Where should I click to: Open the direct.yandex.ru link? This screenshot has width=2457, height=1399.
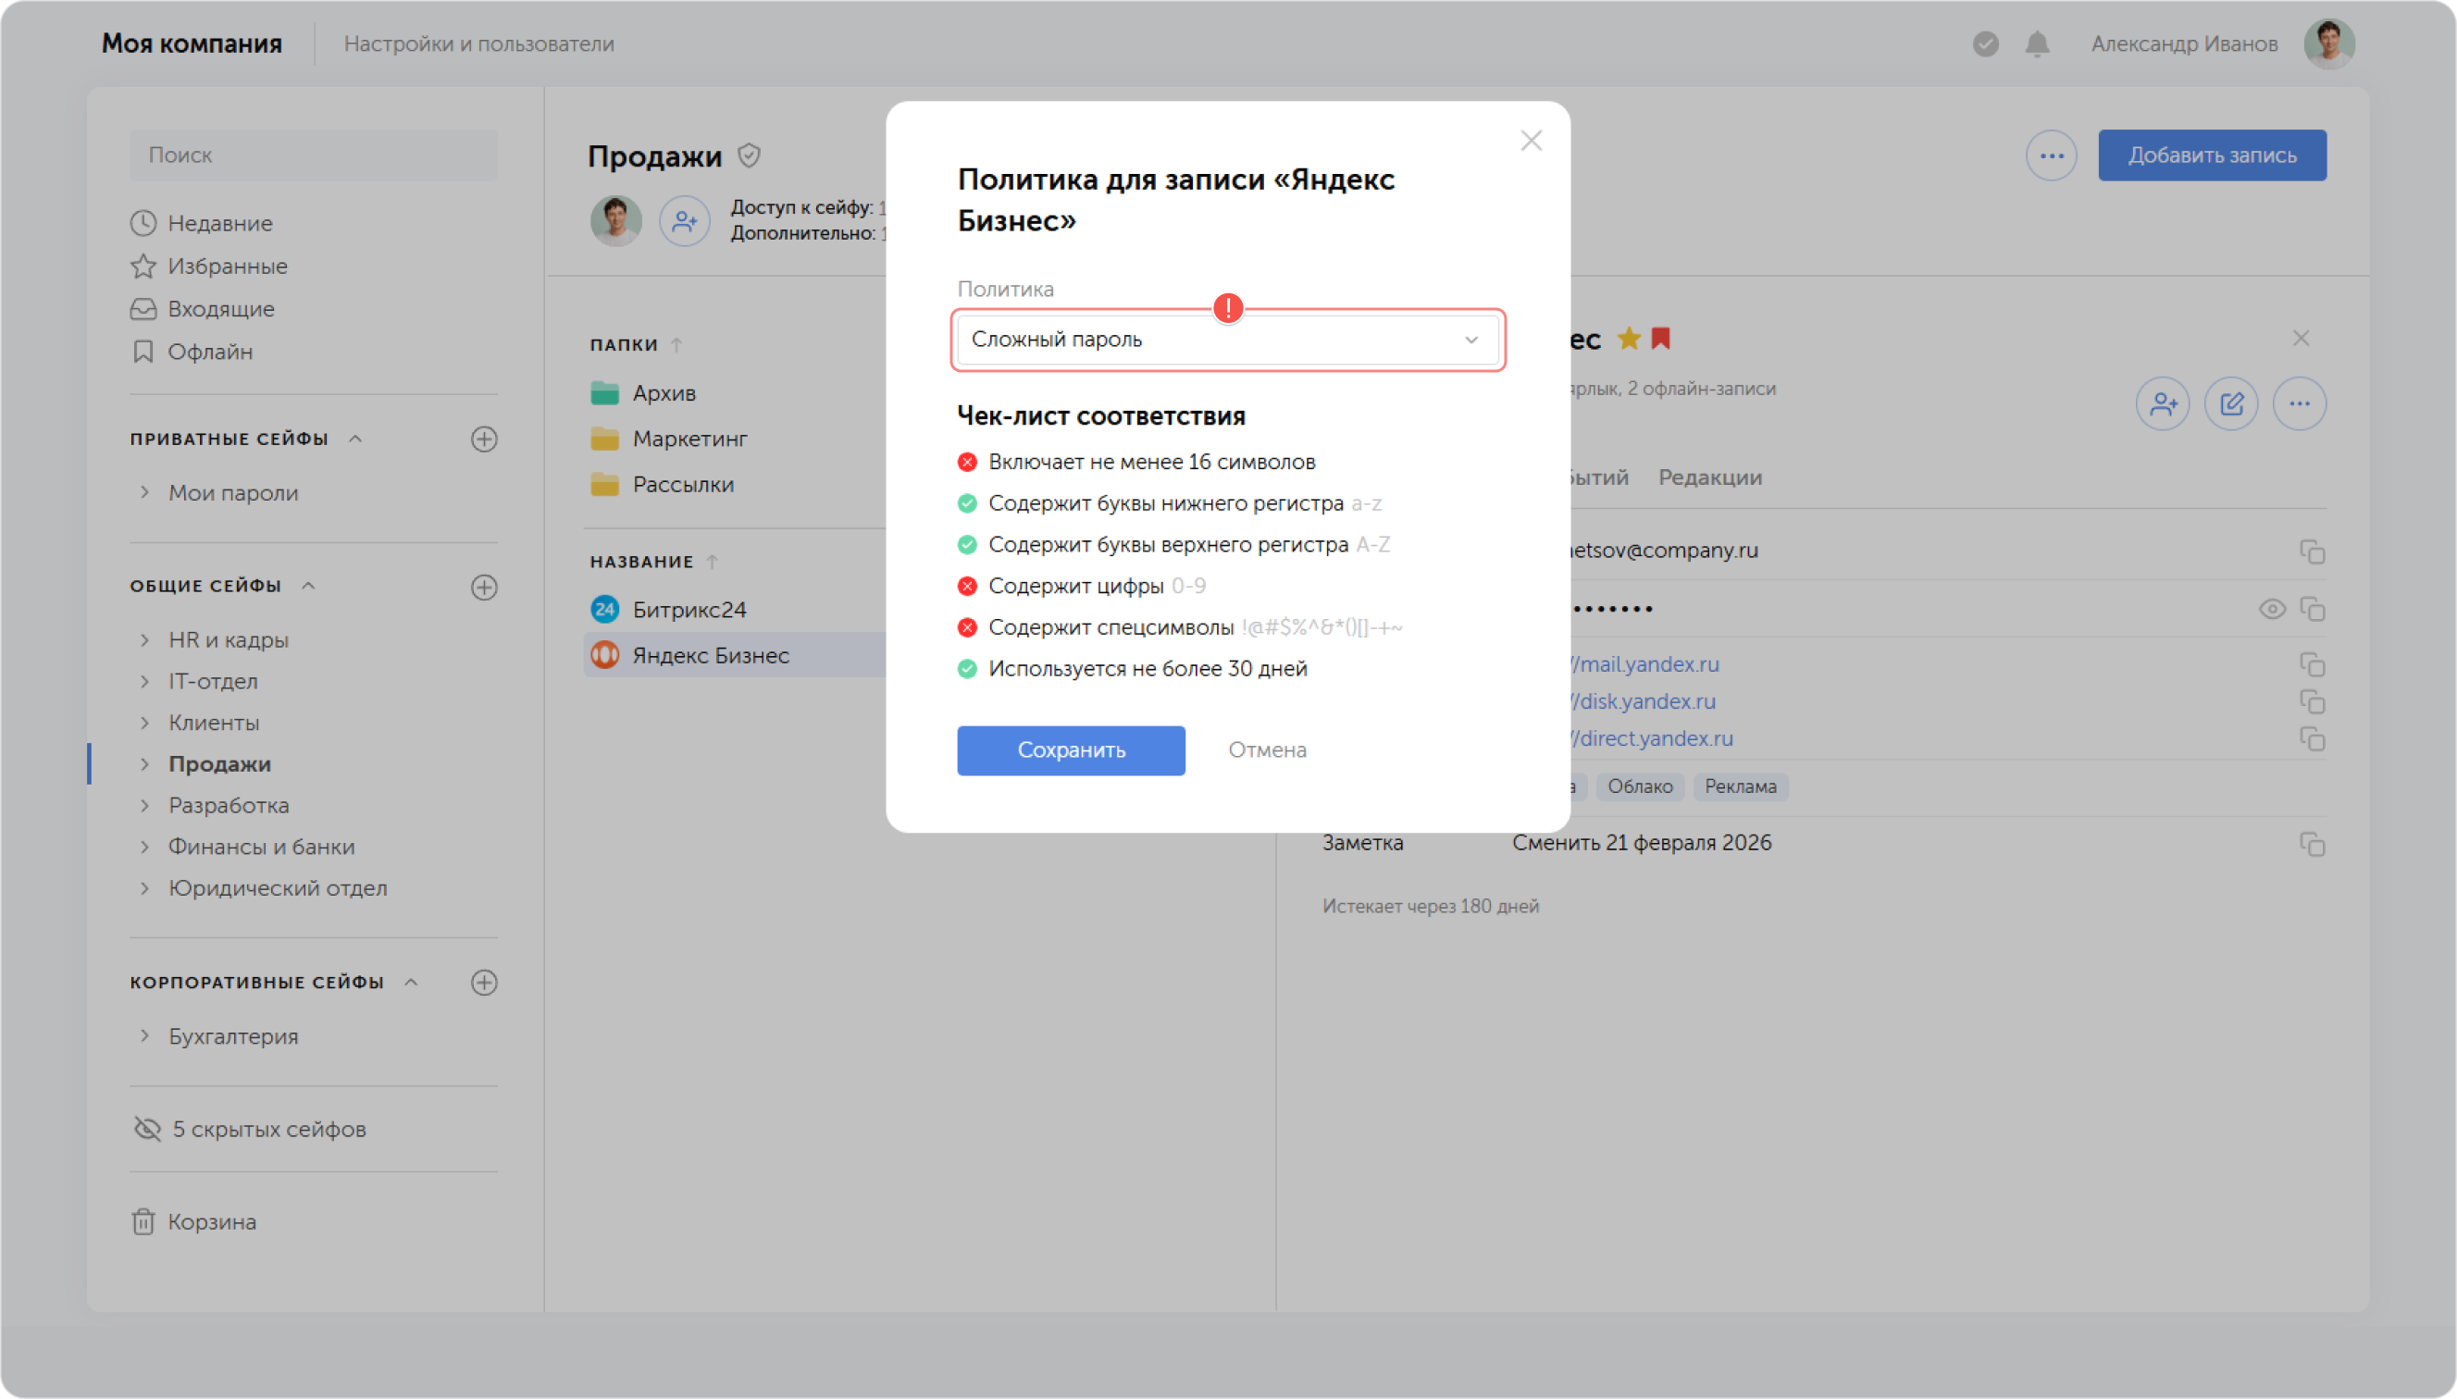[x=1653, y=738]
